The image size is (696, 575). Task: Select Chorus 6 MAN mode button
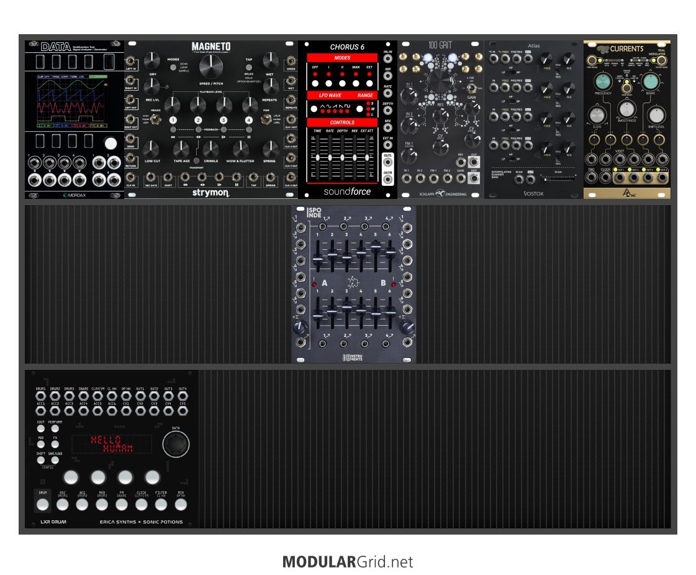[x=356, y=83]
